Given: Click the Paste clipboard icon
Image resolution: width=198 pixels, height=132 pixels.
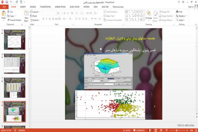Looking at the screenshot, I should click(x=4, y=14).
